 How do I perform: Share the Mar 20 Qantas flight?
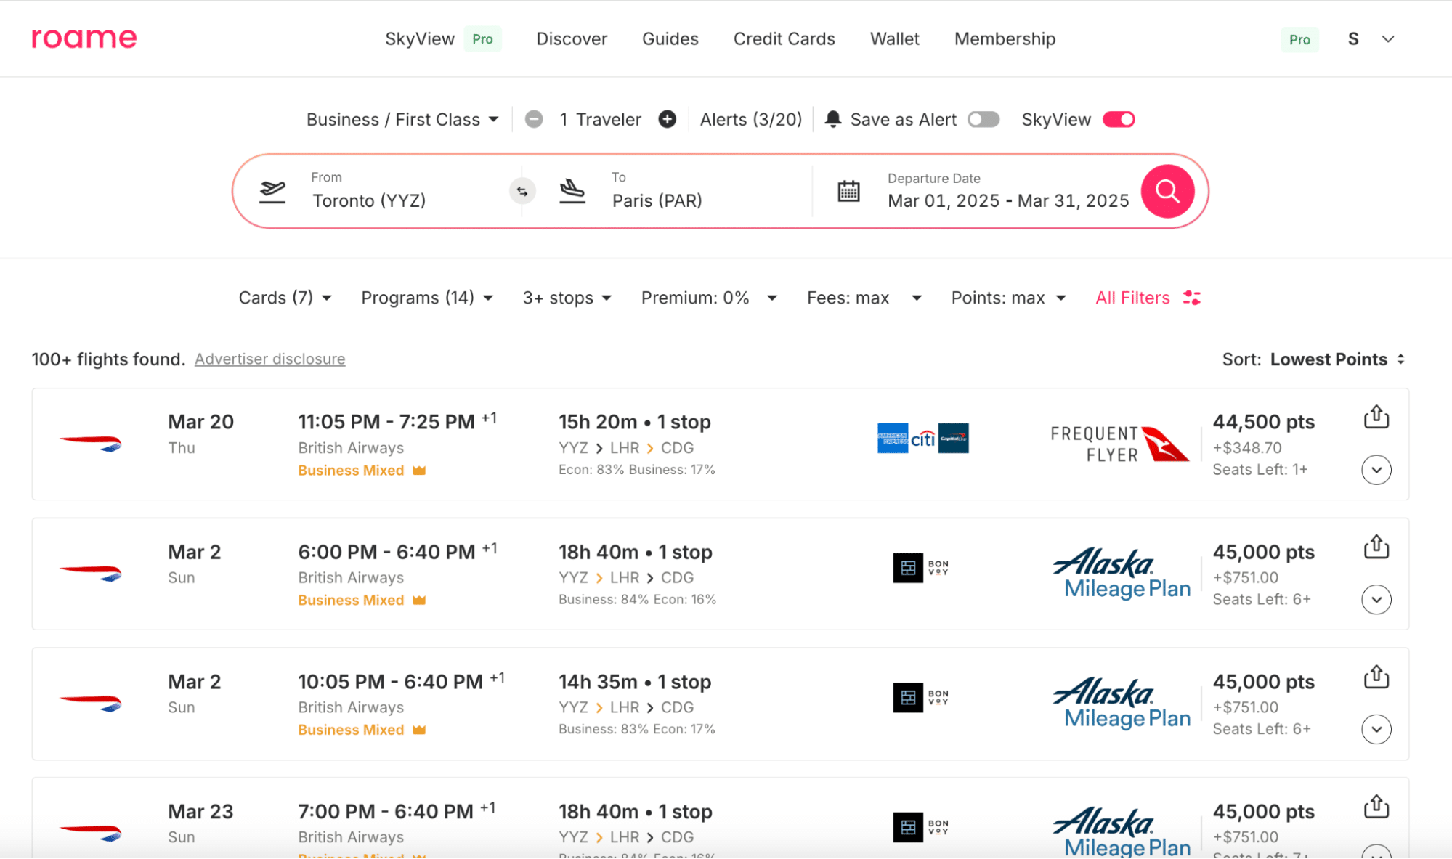[1376, 418]
